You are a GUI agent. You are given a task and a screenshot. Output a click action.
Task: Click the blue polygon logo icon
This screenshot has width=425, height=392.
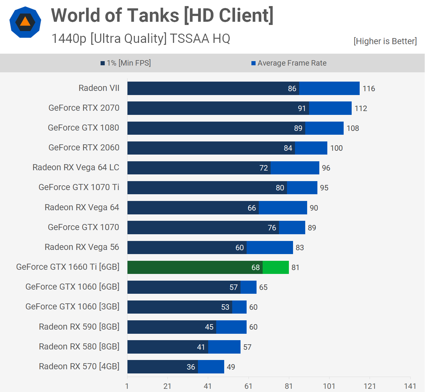(25, 22)
